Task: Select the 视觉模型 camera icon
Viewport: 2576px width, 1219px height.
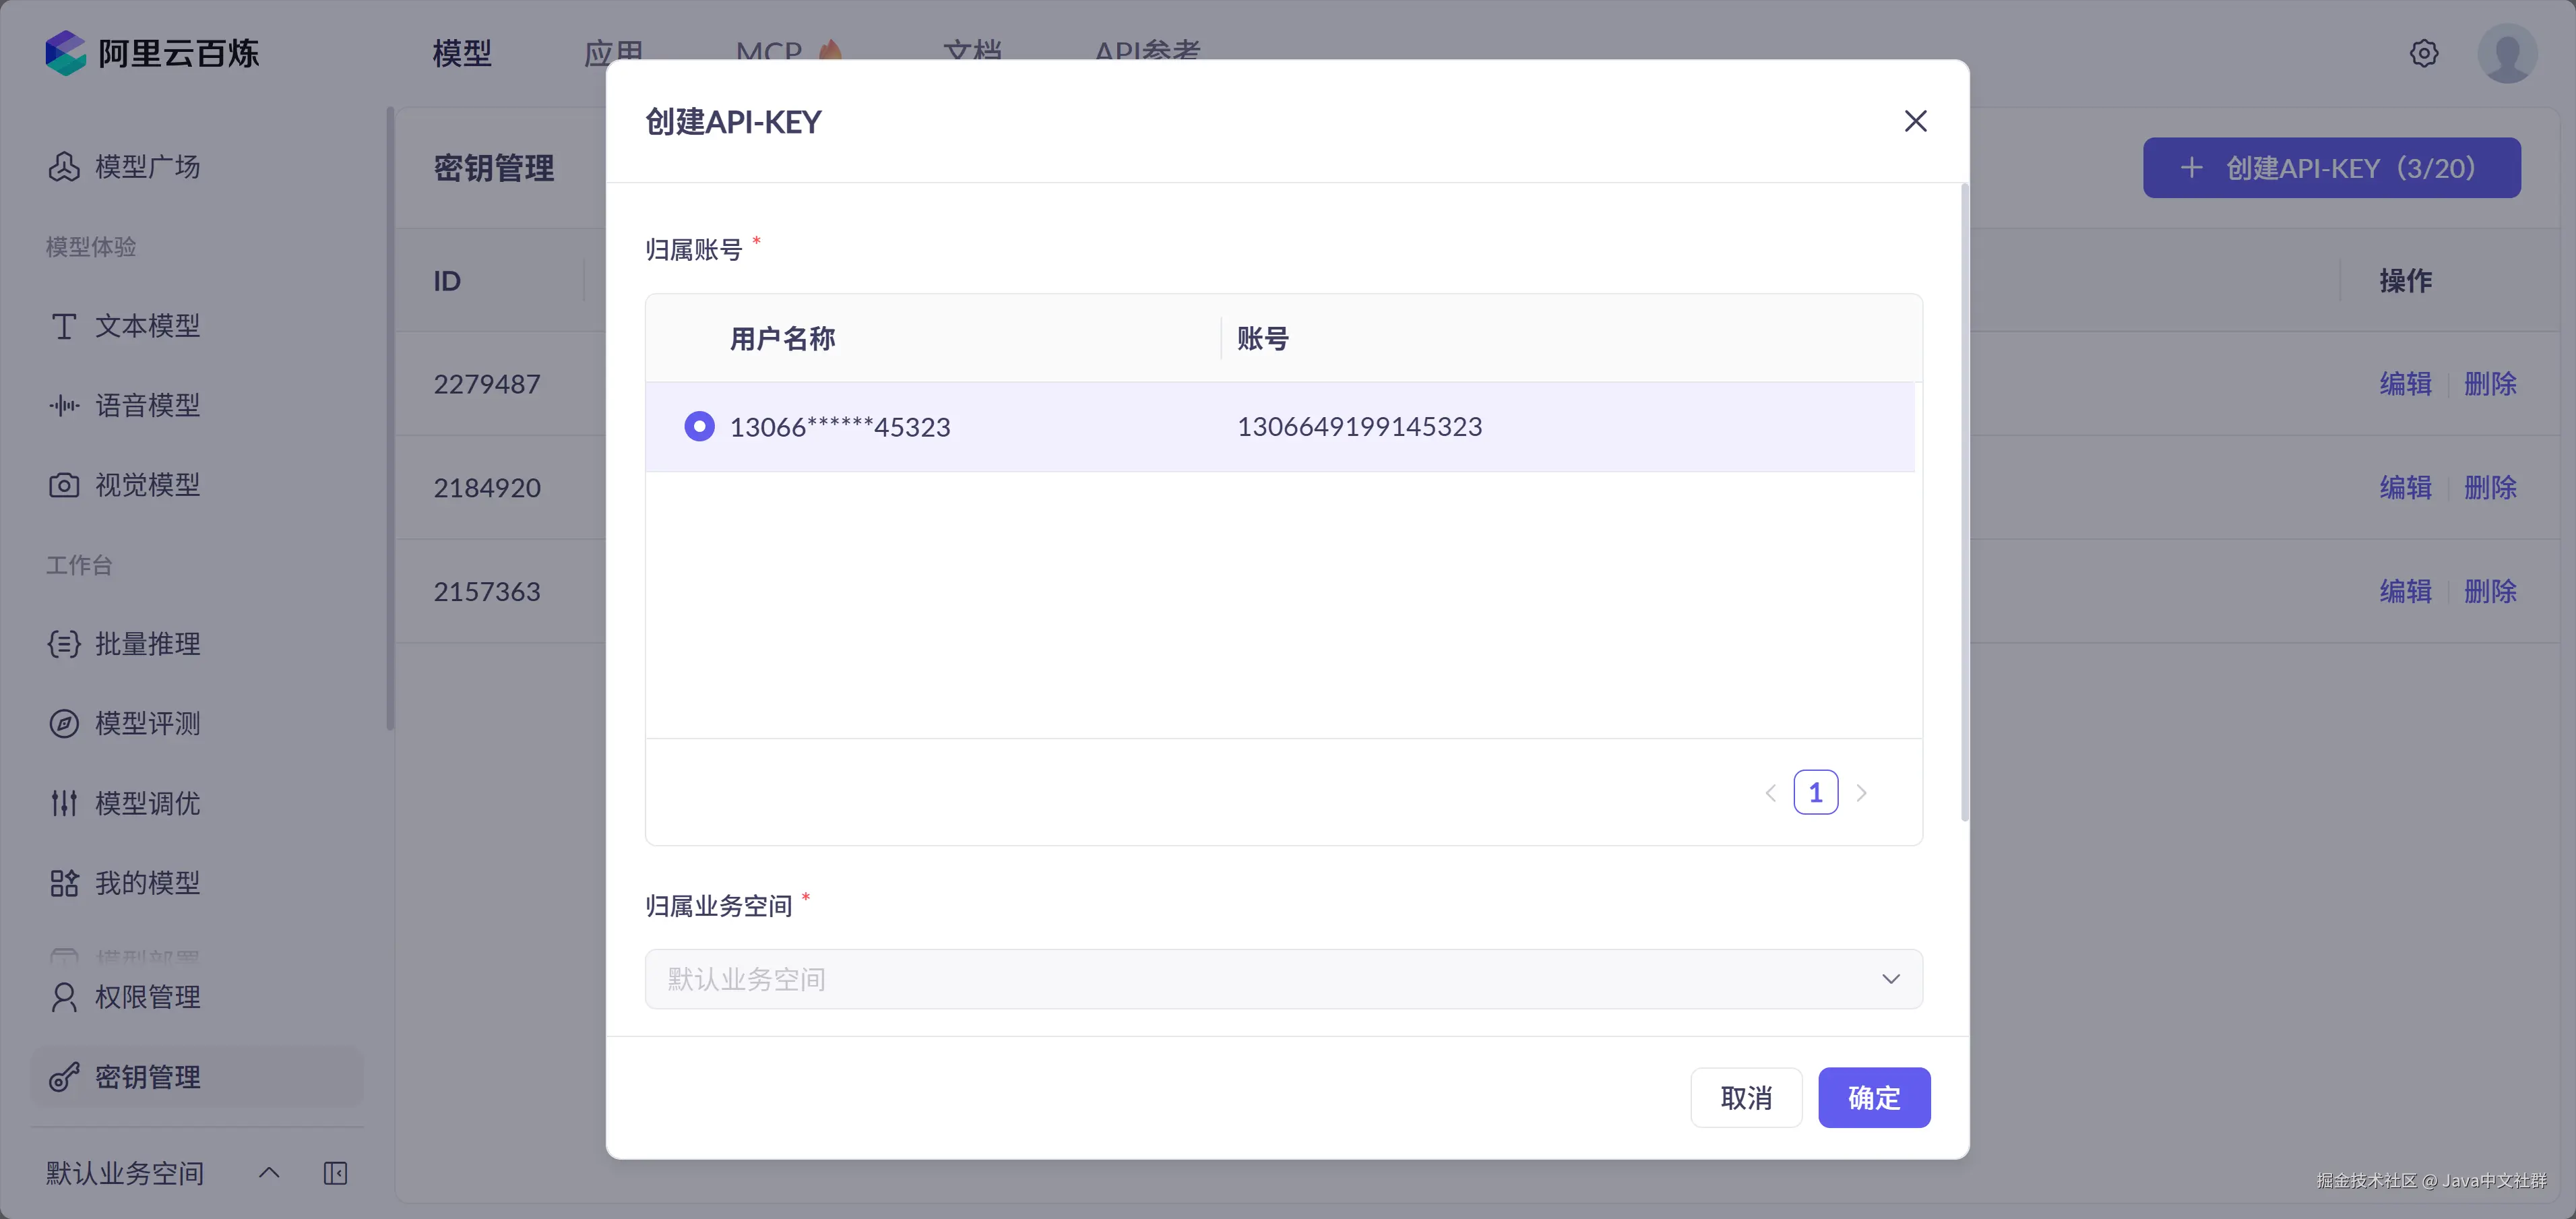Action: (x=64, y=486)
